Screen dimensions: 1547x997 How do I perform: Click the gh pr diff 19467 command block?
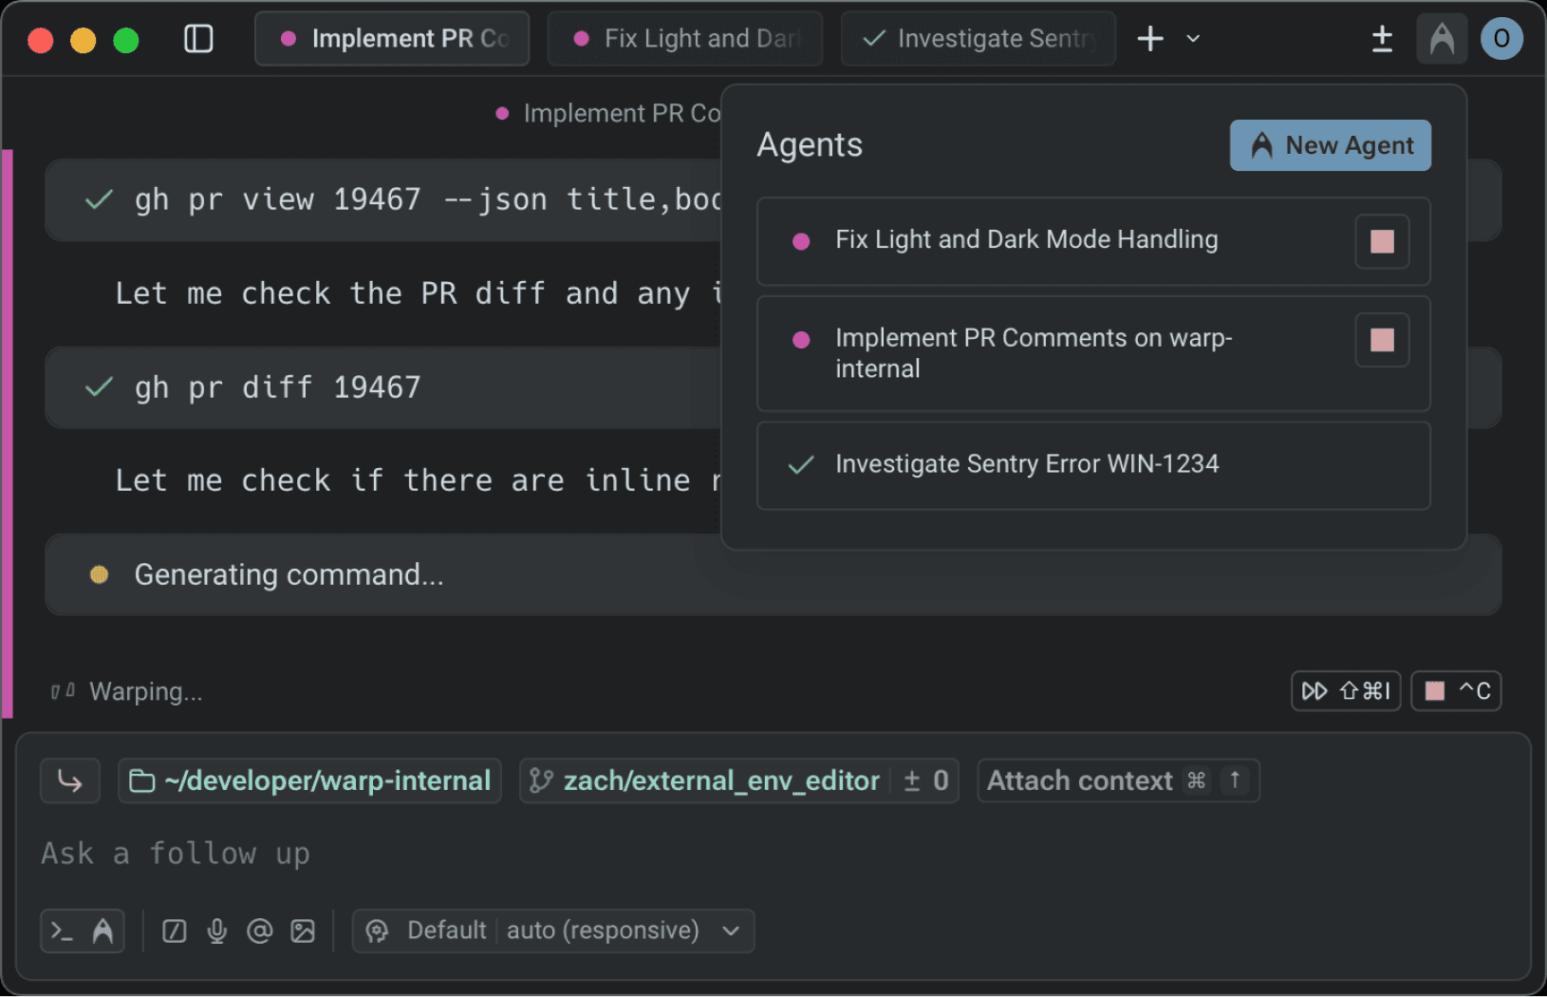pyautogui.click(x=383, y=387)
